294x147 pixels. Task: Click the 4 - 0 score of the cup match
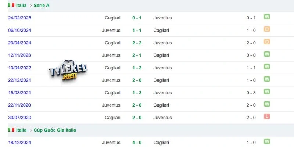tap(137, 143)
